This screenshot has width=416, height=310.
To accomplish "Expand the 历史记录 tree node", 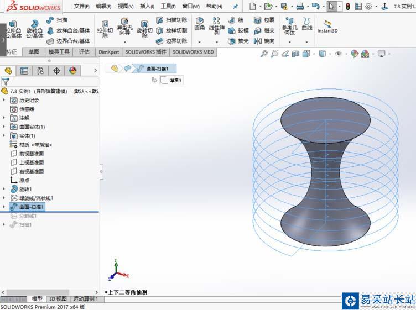I will (4, 100).
